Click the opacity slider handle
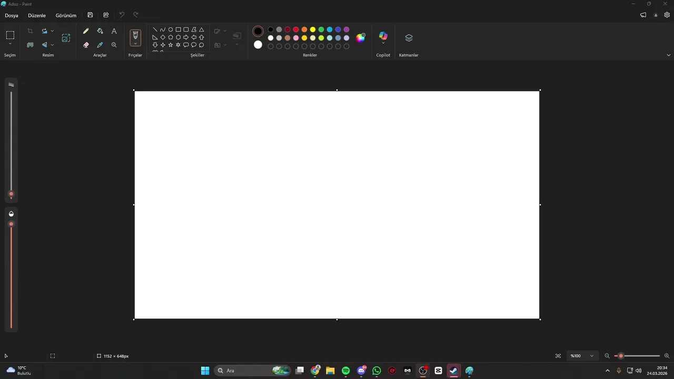 pos(11,224)
